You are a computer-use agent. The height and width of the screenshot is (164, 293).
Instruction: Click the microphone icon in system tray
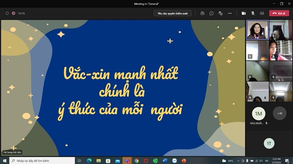click(x=247, y=161)
